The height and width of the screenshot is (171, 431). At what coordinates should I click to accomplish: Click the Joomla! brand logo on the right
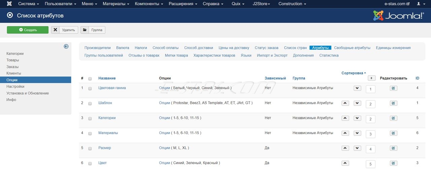[x=398, y=15]
